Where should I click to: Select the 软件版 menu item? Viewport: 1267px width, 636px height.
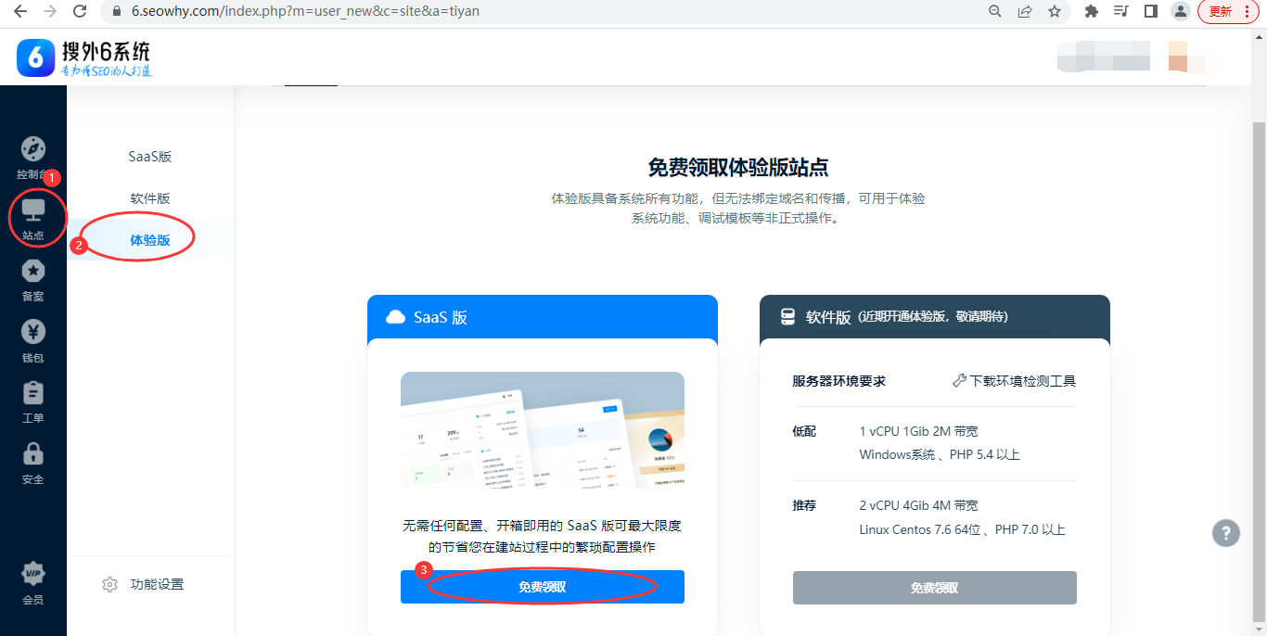(x=150, y=198)
